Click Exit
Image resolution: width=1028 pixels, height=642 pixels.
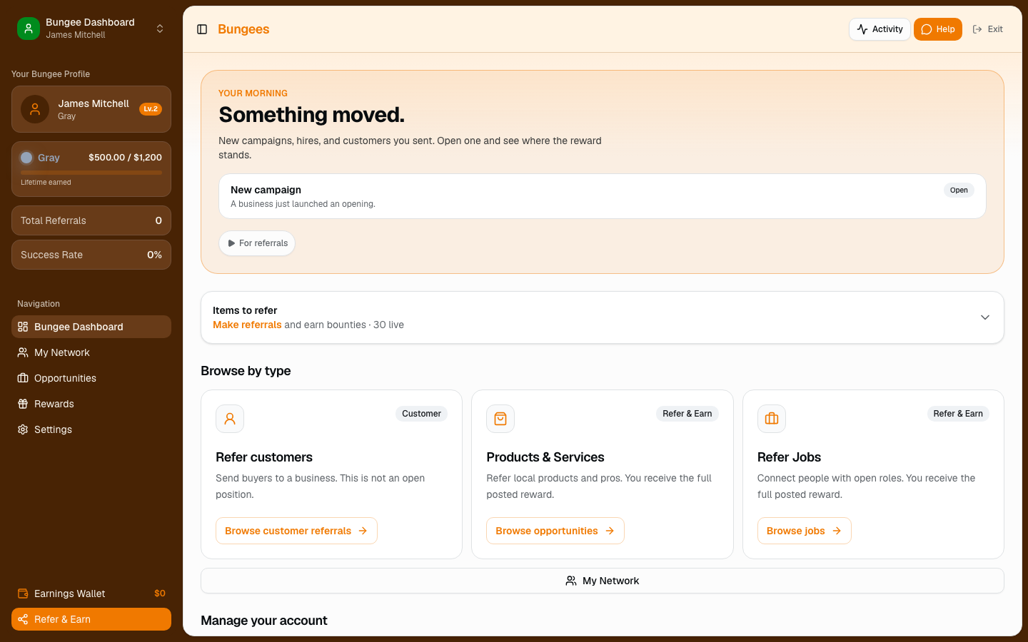(987, 29)
